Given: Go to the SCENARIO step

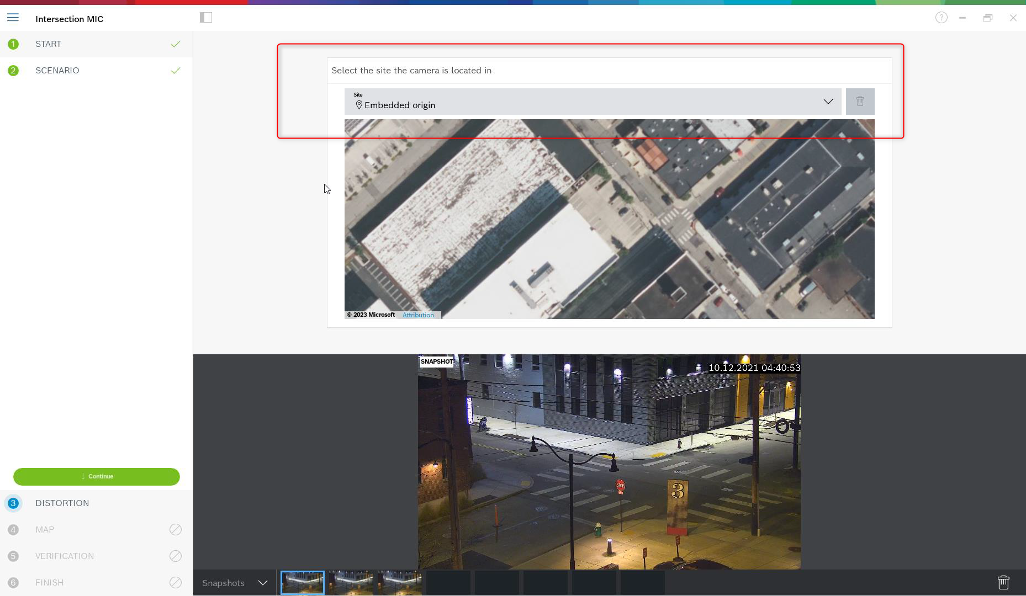Looking at the screenshot, I should tap(57, 71).
